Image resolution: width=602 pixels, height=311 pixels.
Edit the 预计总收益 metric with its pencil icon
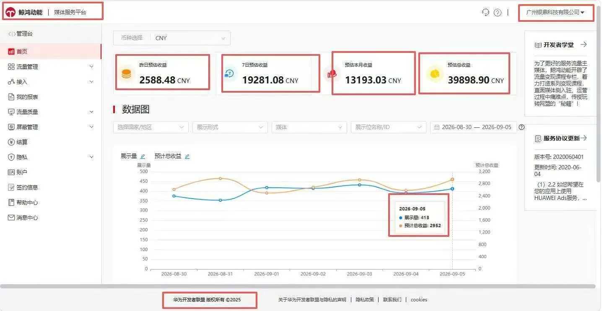pyautogui.click(x=187, y=156)
